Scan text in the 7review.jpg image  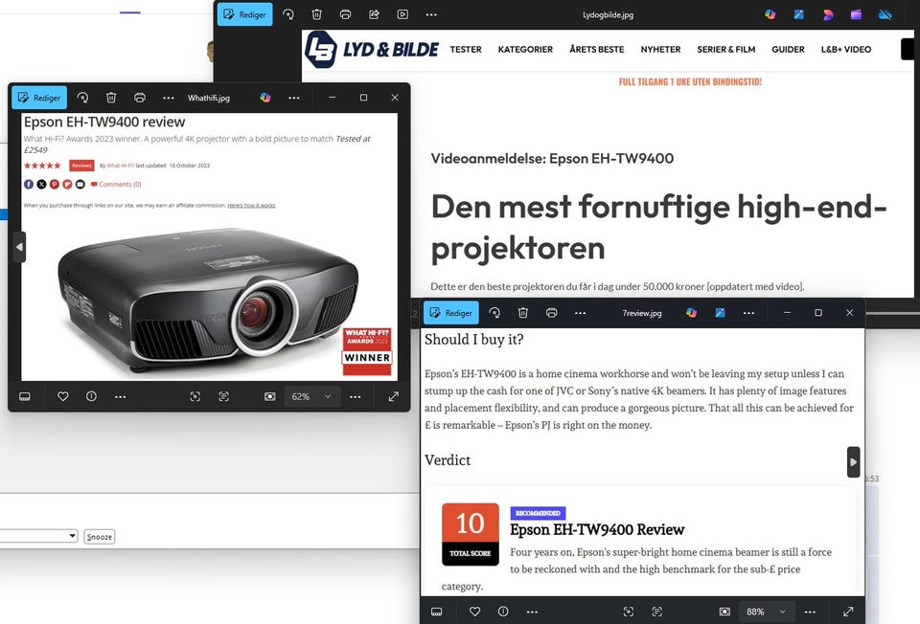pos(657,612)
